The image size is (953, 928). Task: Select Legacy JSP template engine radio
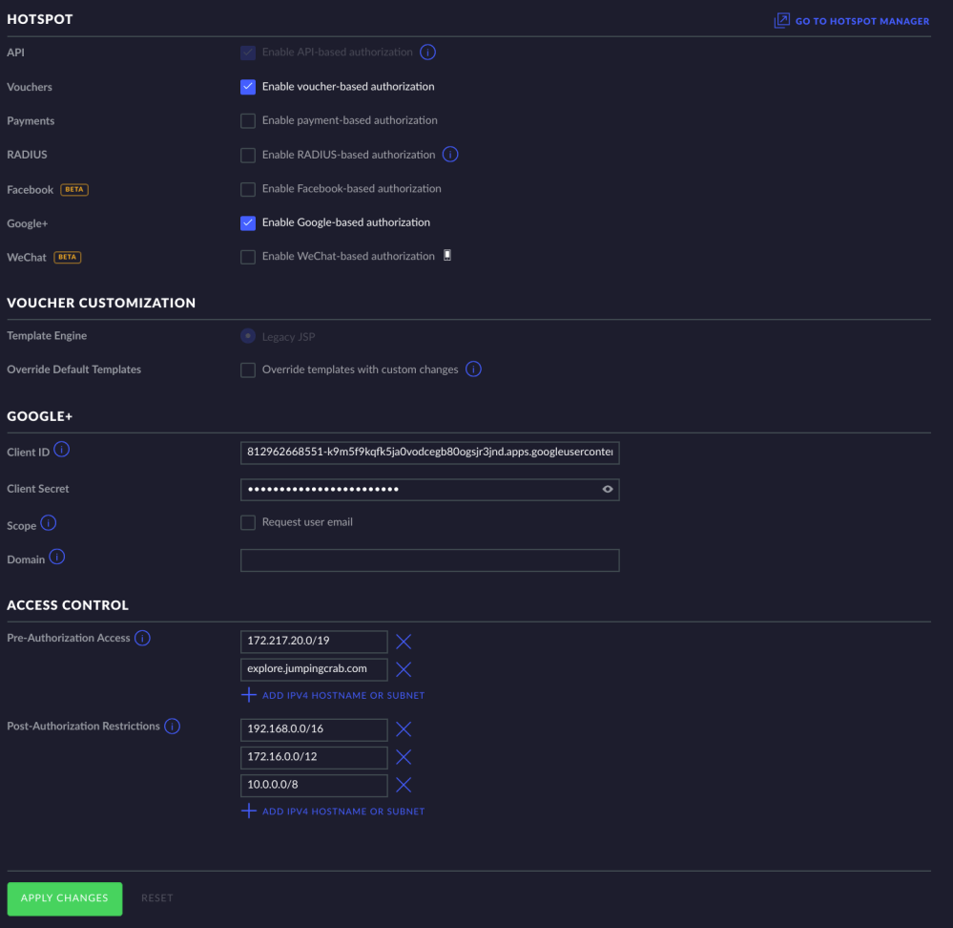(x=248, y=336)
